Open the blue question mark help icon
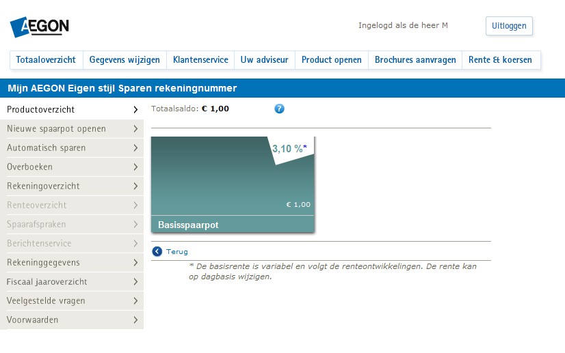 (x=279, y=109)
